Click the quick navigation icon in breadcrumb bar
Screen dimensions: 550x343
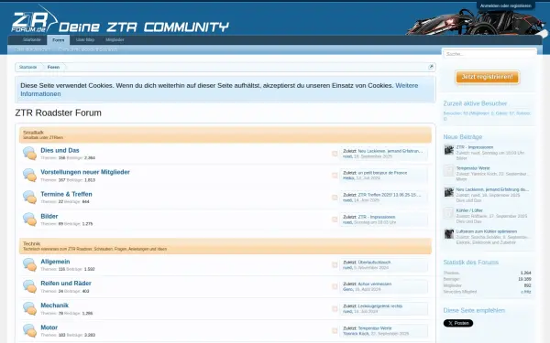tap(431, 67)
